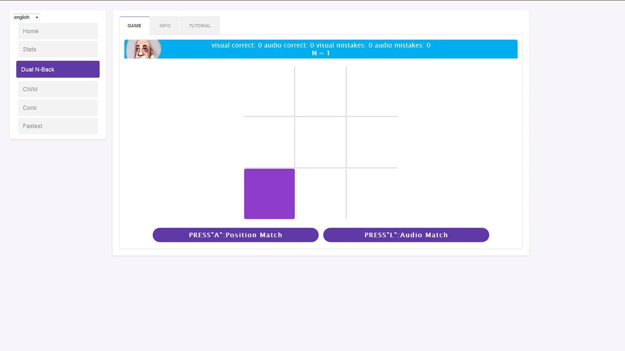The image size is (625, 351).
Task: Switch to the TUTORIAL tab
Action: click(x=200, y=26)
